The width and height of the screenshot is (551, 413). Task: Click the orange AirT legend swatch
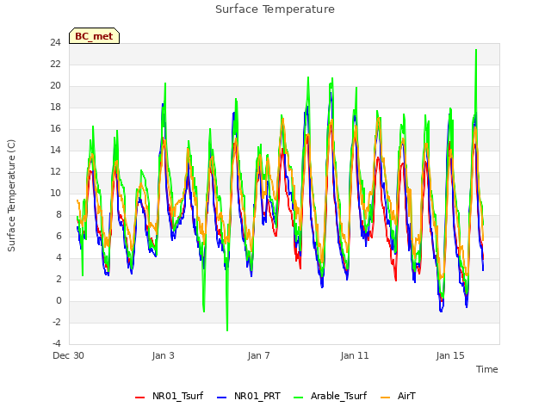(x=385, y=398)
